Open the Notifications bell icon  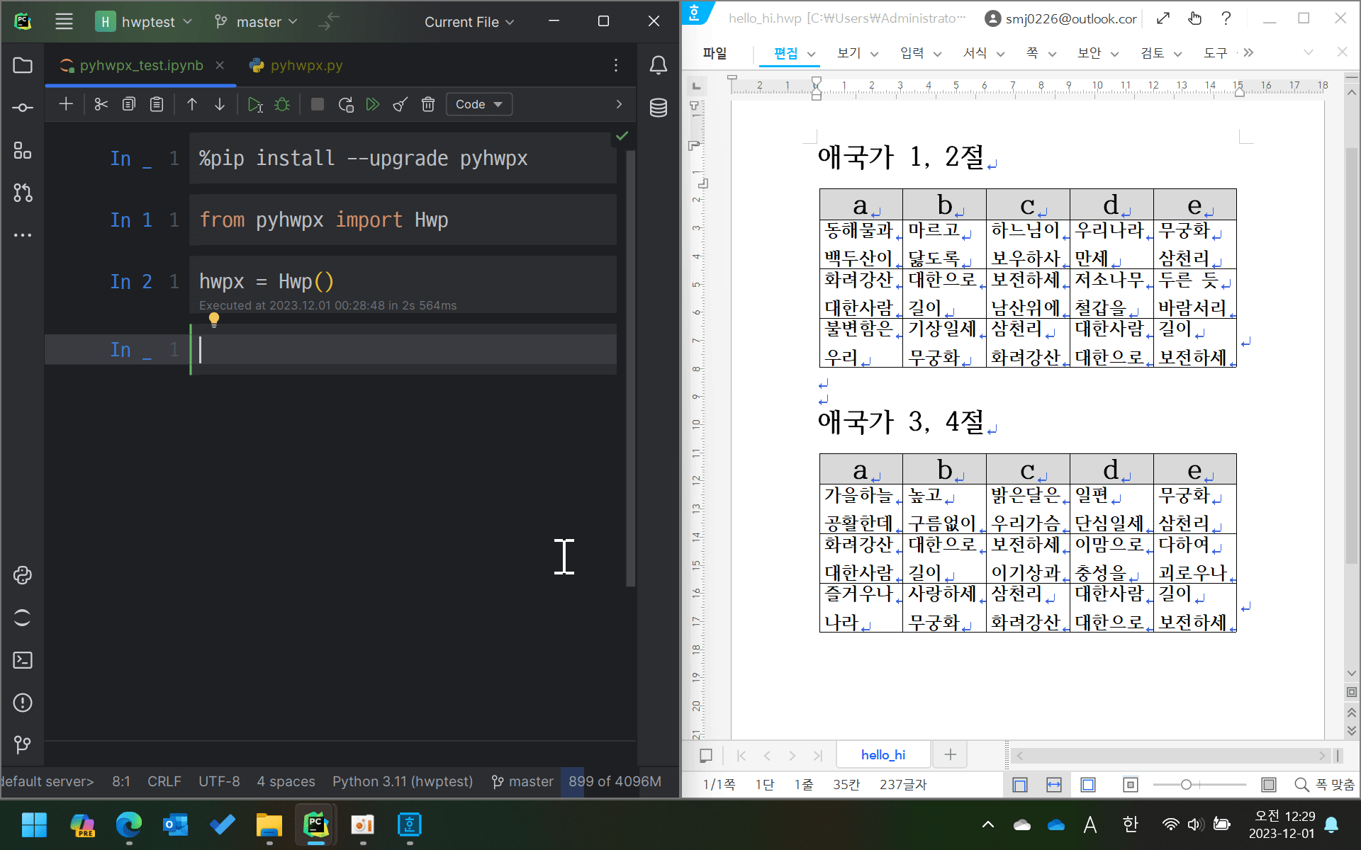click(x=658, y=65)
